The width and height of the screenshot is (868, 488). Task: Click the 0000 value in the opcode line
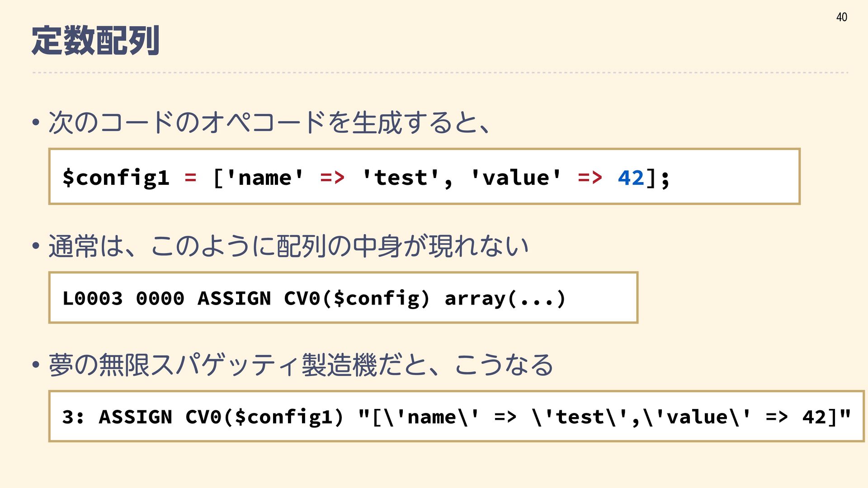160,298
